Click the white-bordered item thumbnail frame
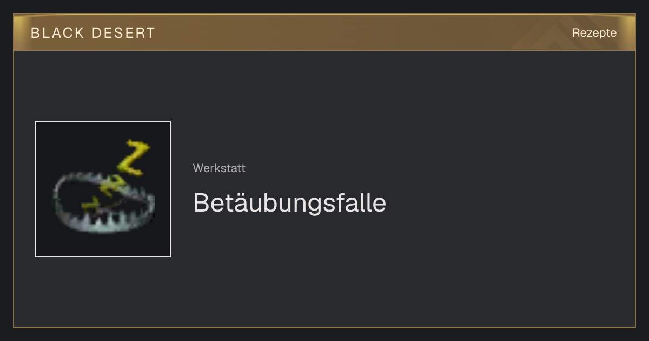649x341 pixels. (103, 189)
